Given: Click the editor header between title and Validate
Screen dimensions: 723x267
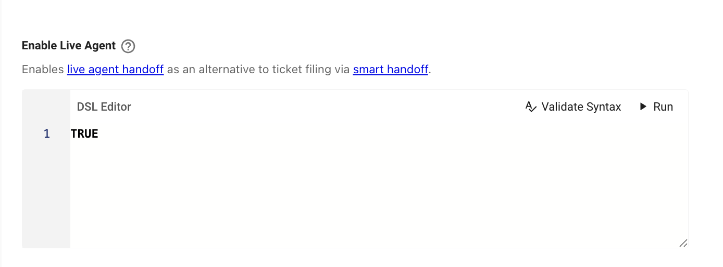Looking at the screenshot, I should [323, 107].
